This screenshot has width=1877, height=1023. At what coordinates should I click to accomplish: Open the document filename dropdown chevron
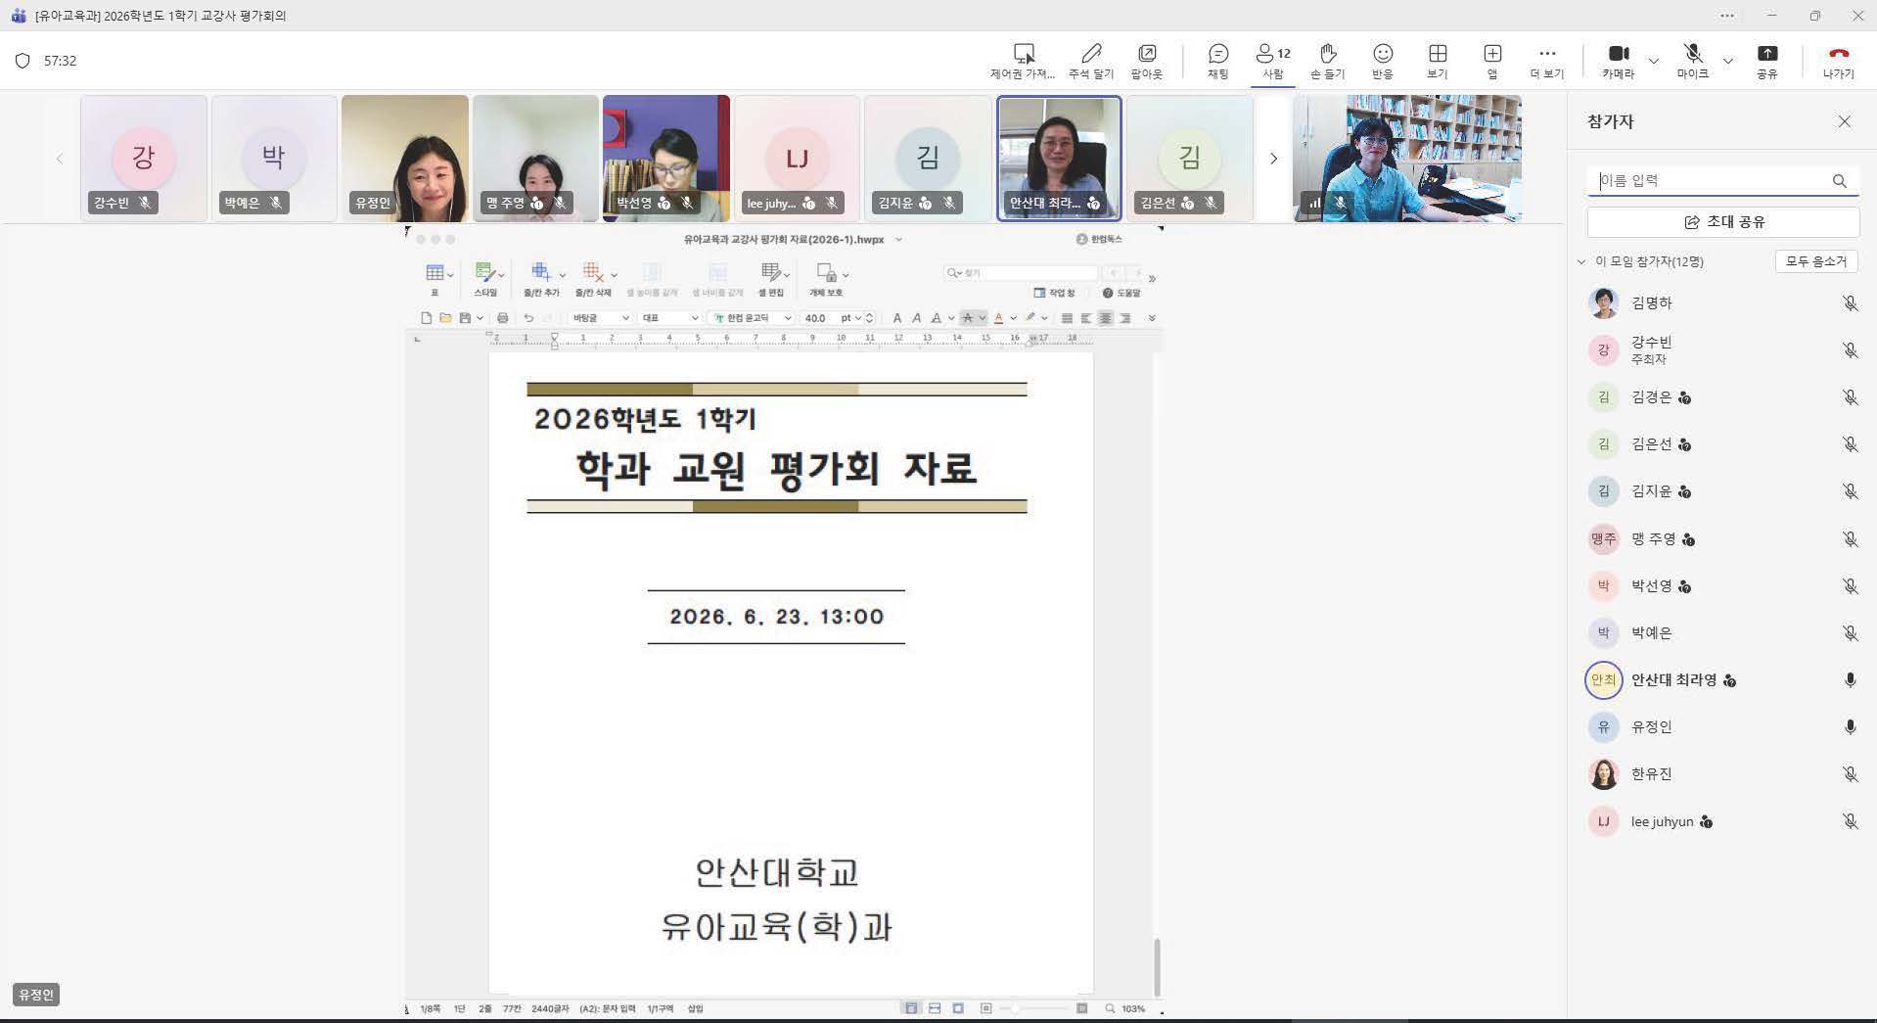pos(898,240)
